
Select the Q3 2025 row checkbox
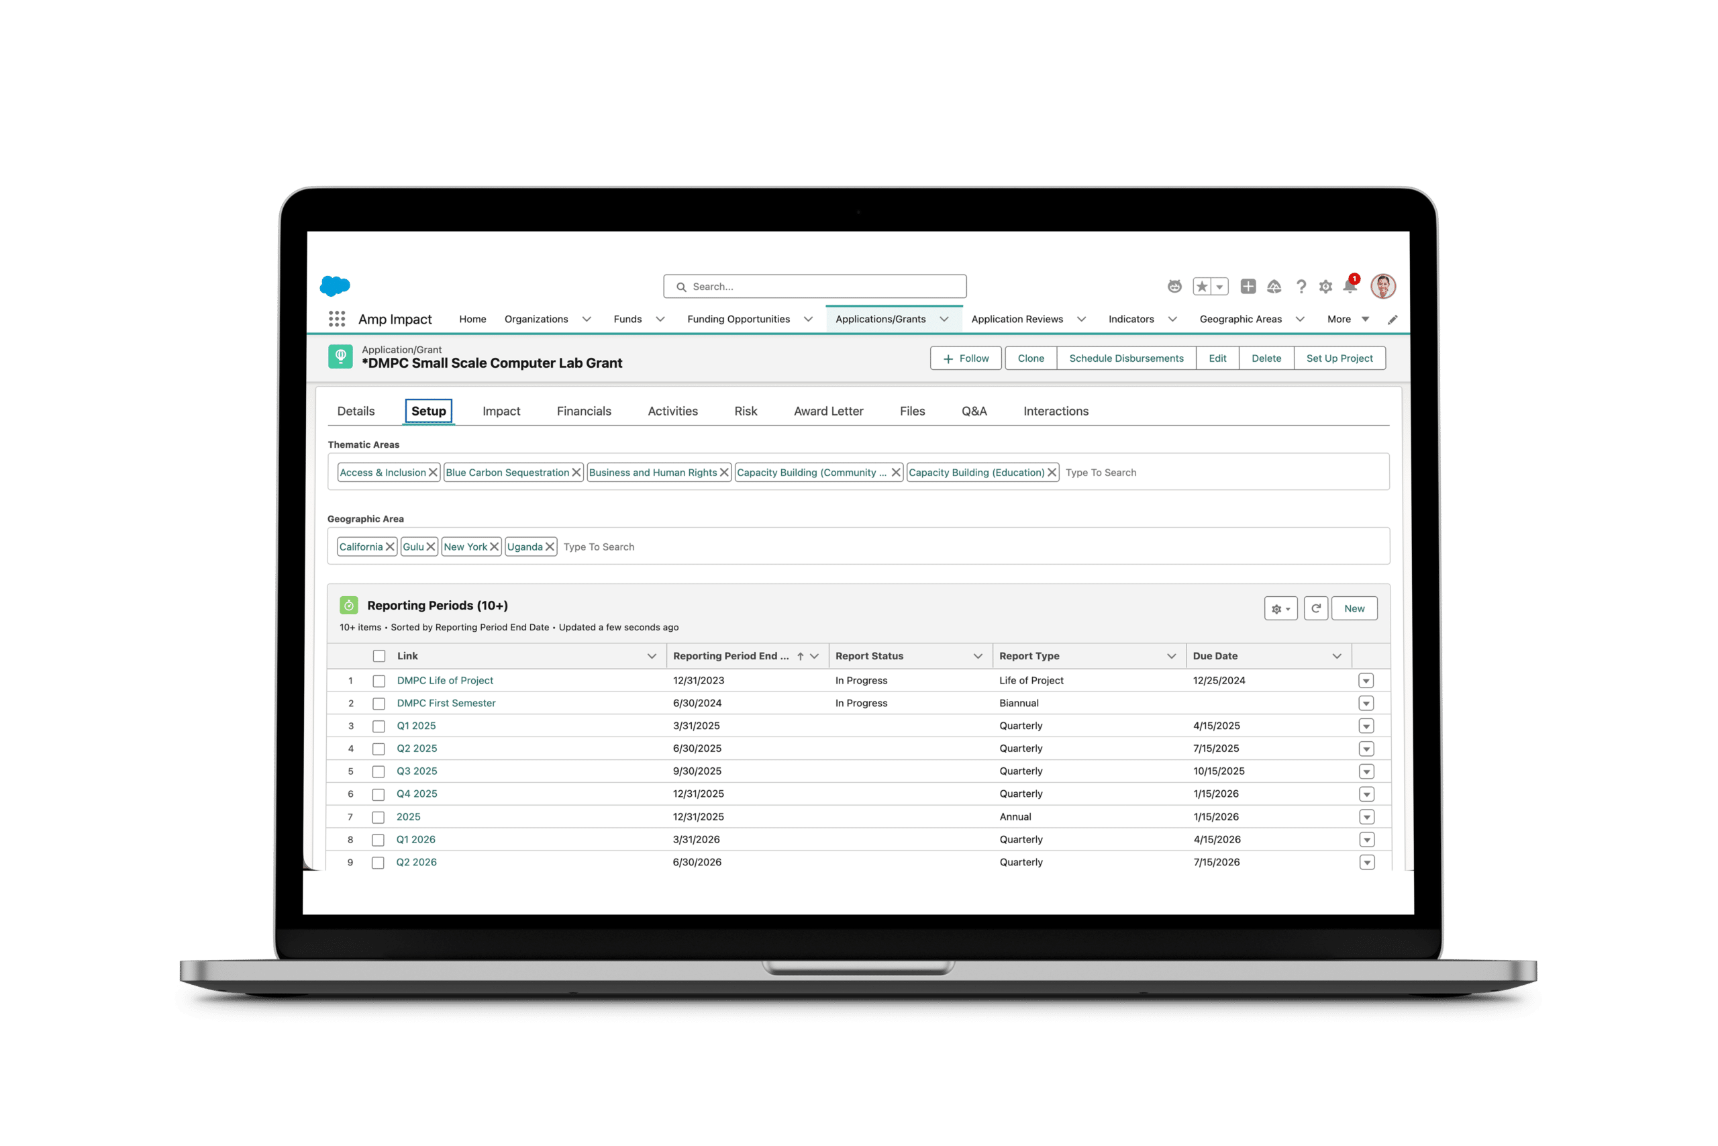point(378,771)
